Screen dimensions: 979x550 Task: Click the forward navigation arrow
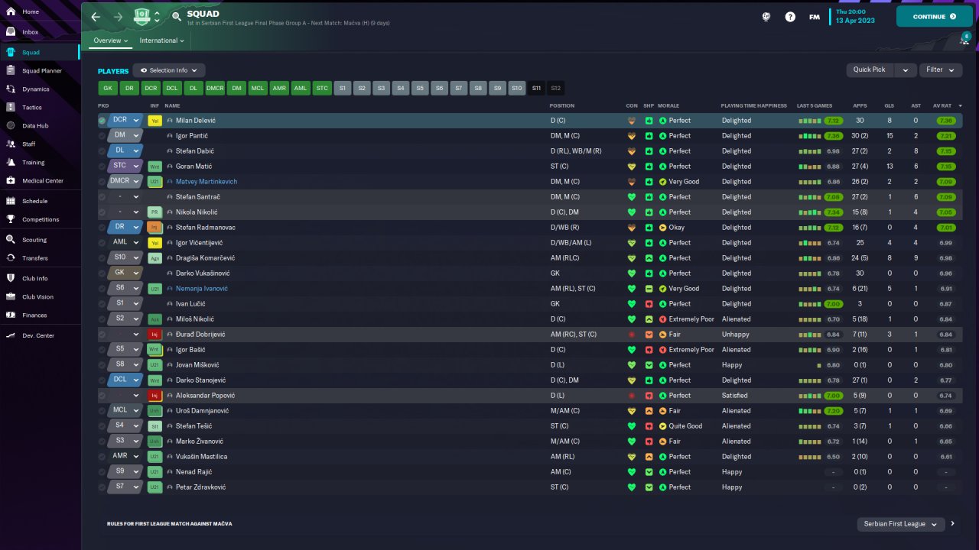pyautogui.click(x=118, y=16)
